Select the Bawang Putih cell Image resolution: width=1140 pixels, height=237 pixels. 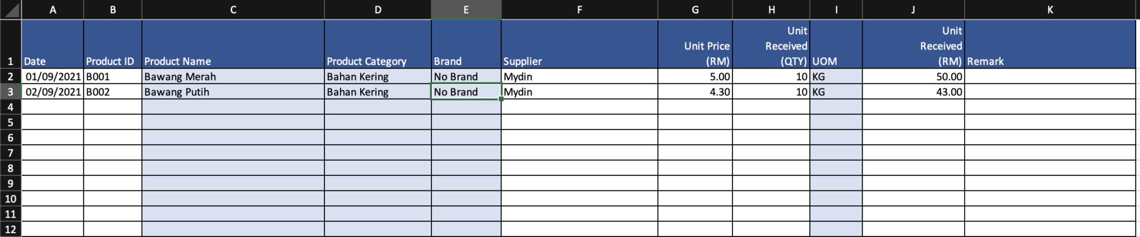[x=233, y=92]
